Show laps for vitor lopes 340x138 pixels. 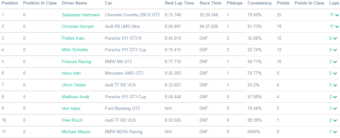(335, 109)
